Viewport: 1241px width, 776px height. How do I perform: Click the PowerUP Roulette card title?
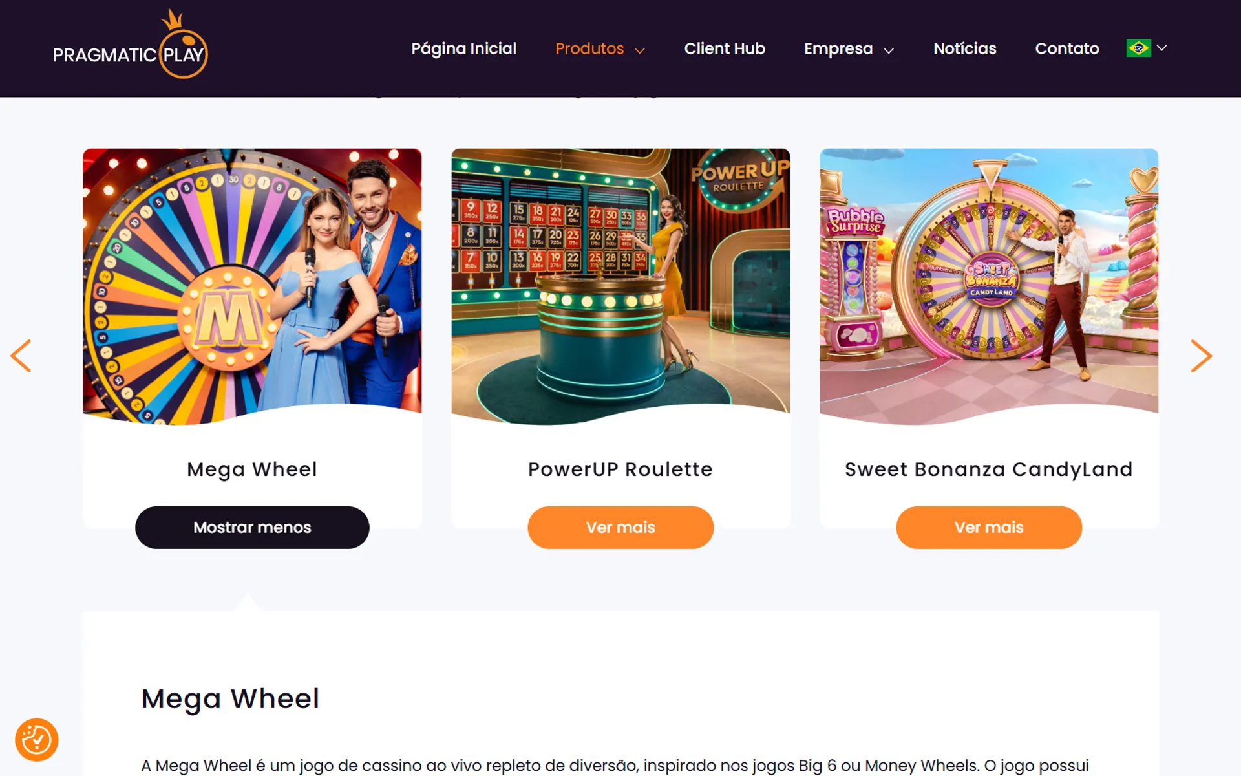pyautogui.click(x=620, y=469)
